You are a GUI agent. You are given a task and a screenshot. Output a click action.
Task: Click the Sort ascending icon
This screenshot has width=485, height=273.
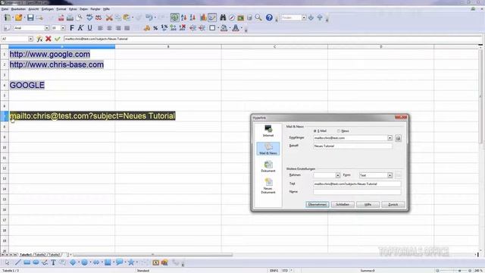(183, 17)
